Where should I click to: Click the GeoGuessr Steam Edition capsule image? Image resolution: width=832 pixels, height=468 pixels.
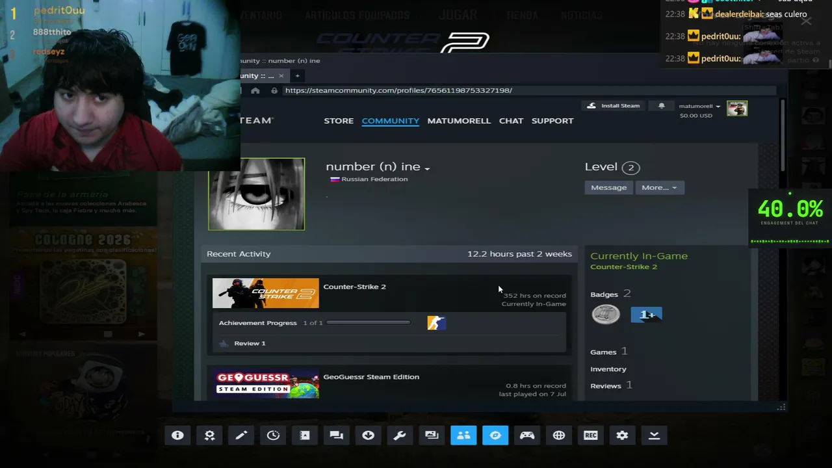[265, 383]
